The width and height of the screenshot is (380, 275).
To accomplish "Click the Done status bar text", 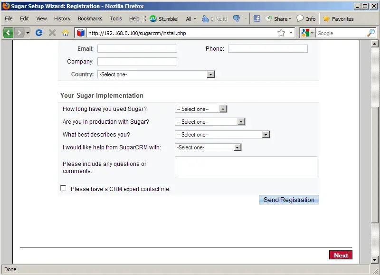I will [x=10, y=269].
